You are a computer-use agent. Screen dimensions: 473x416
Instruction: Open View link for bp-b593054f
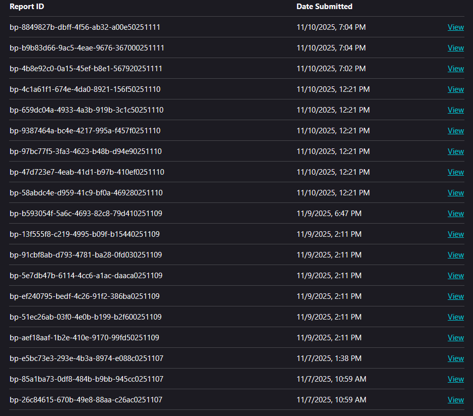coord(455,214)
